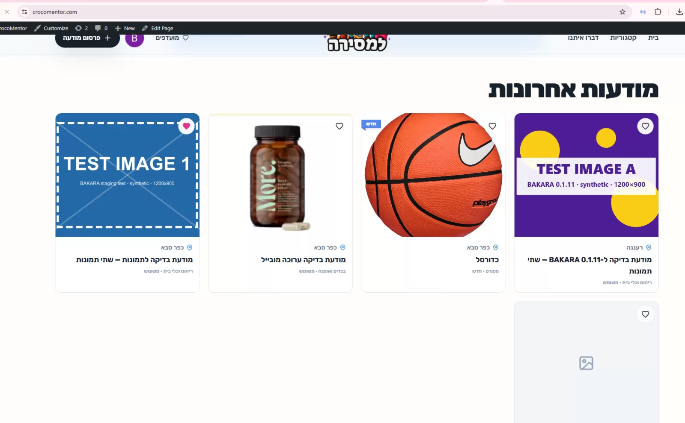Click the רעננה location pin icon
Viewport: 685px width, 423px height.
(649, 247)
